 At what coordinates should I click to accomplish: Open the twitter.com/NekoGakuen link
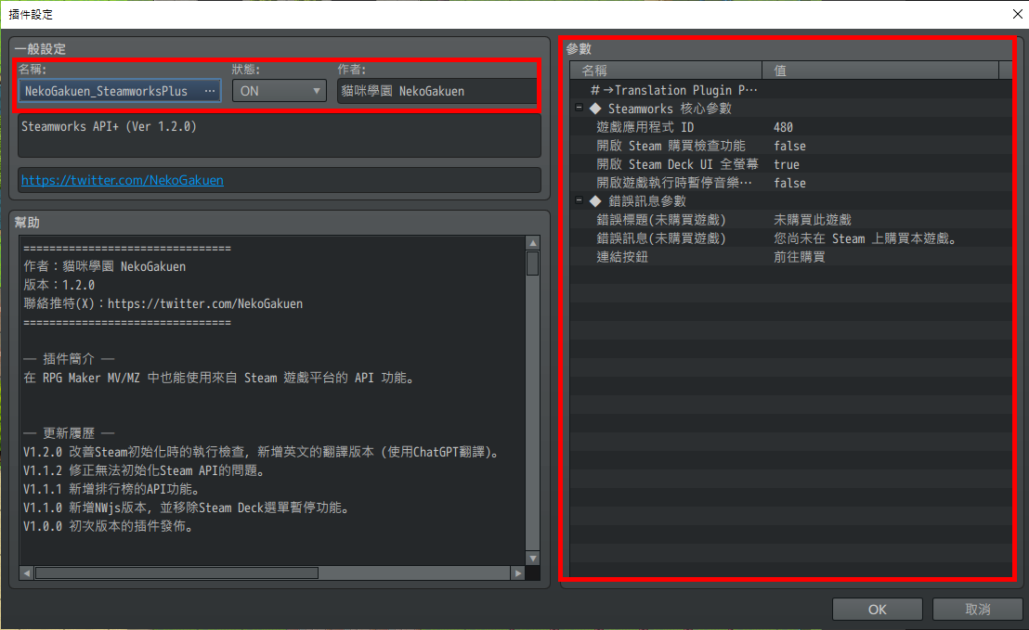[122, 180]
